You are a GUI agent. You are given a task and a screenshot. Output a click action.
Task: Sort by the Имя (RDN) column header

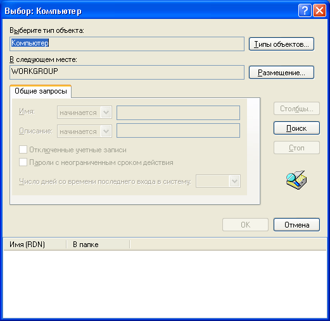(x=35, y=245)
